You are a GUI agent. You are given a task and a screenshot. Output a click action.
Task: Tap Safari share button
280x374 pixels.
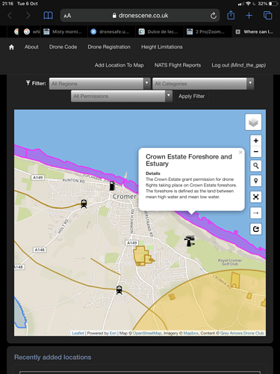click(x=231, y=16)
